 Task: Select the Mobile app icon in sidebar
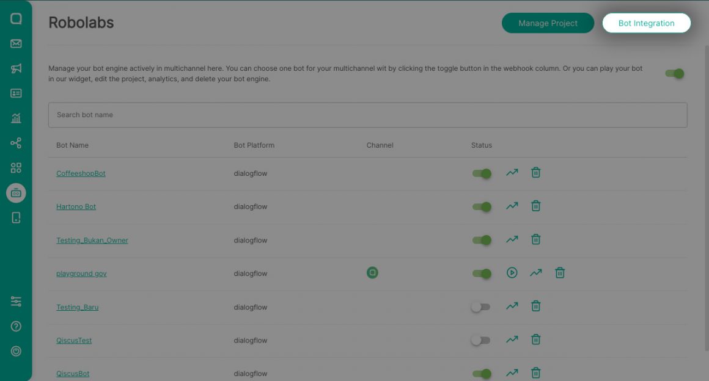point(16,217)
